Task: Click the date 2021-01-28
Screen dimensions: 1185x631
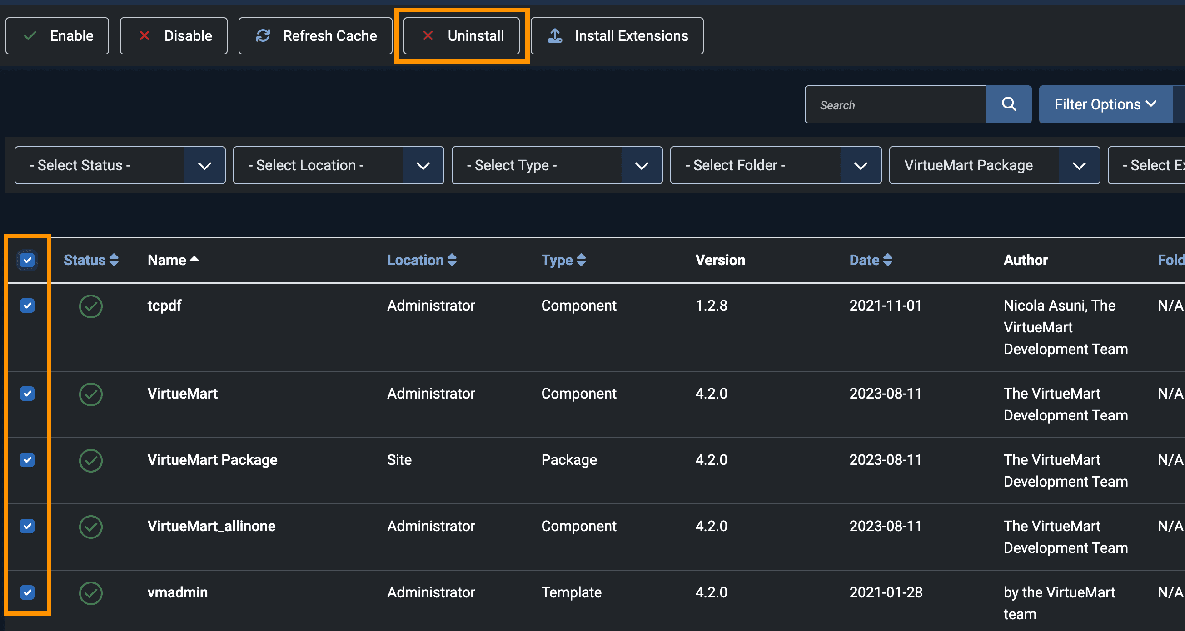Action: pos(886,592)
